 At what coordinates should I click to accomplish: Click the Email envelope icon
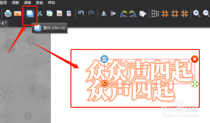[x=18, y=13]
